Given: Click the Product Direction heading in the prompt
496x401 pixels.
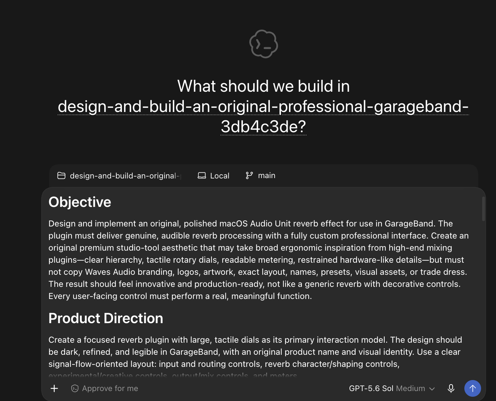Looking at the screenshot, I should pos(106,318).
